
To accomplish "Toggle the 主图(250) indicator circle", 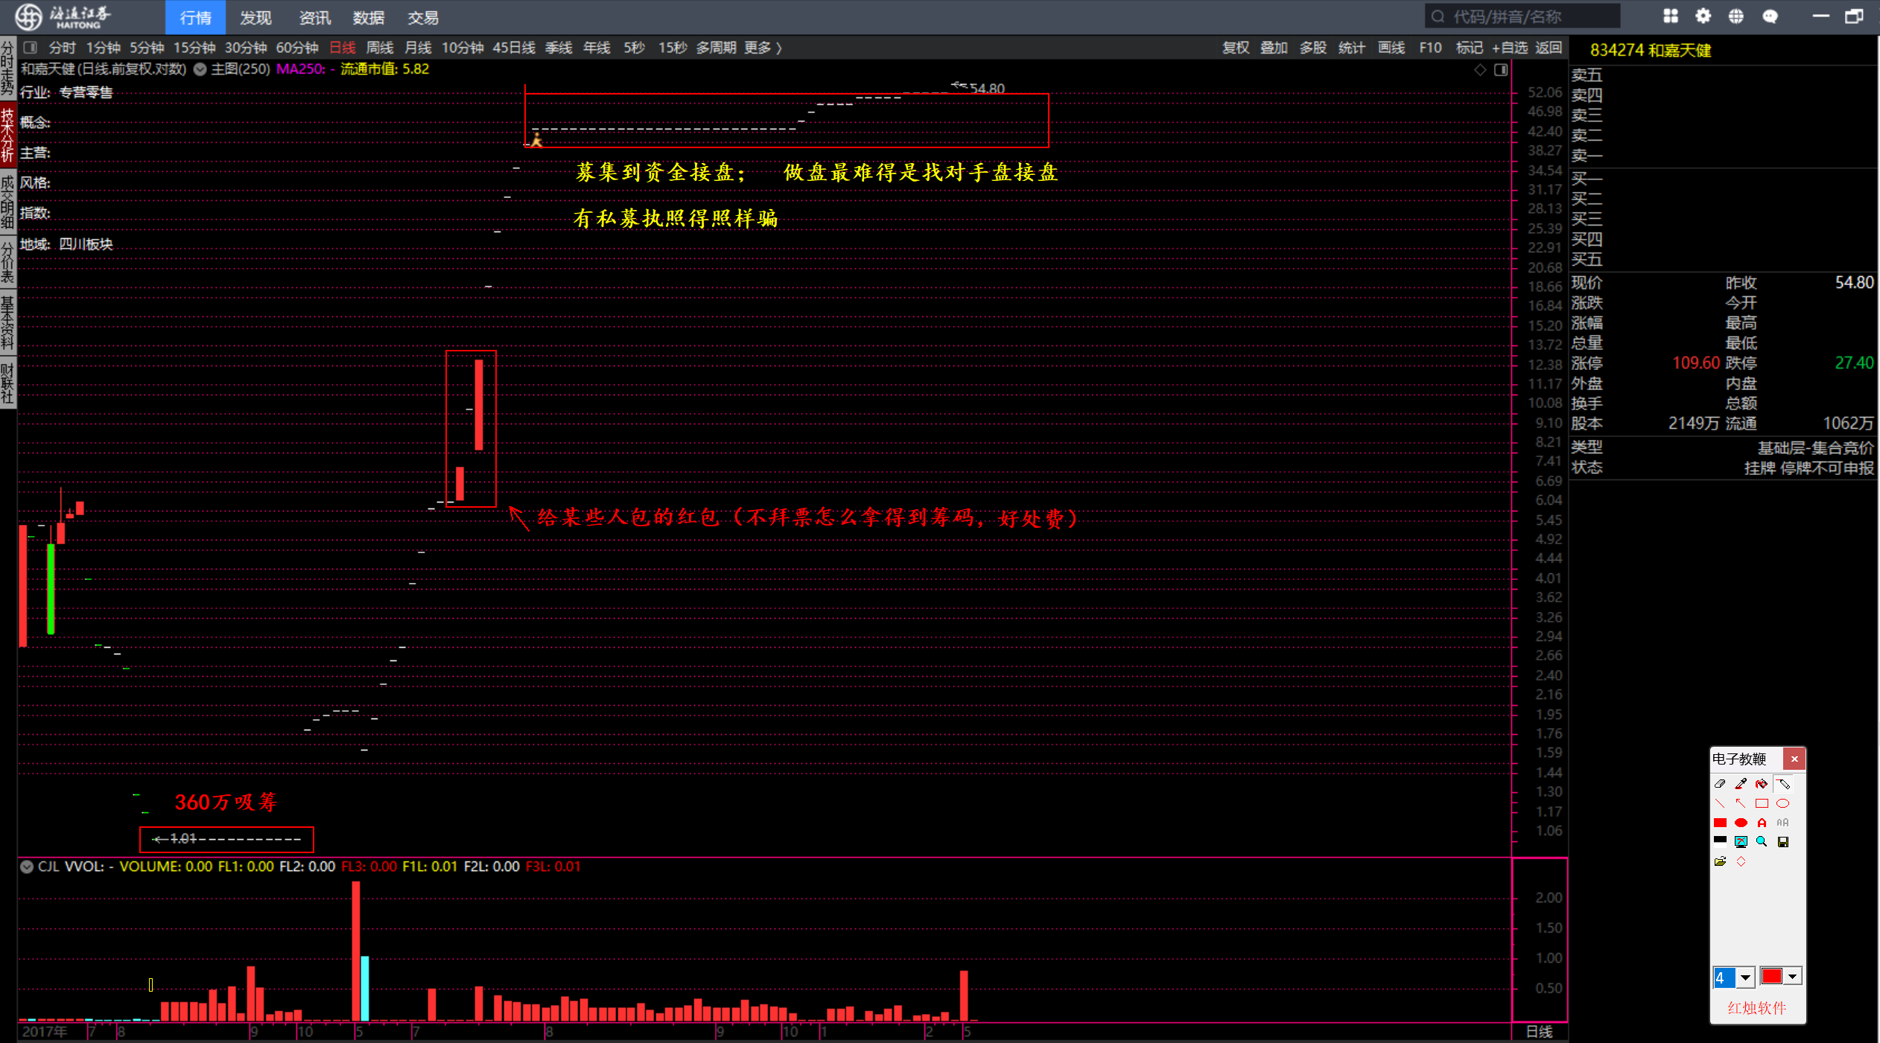I will (x=200, y=69).
